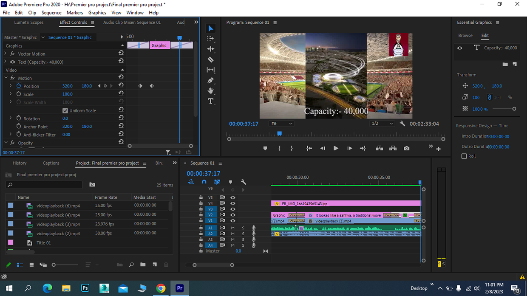Viewport: 527px width, 296px height.
Task: Toggle Scale animation stopwatch
Action: [19, 94]
